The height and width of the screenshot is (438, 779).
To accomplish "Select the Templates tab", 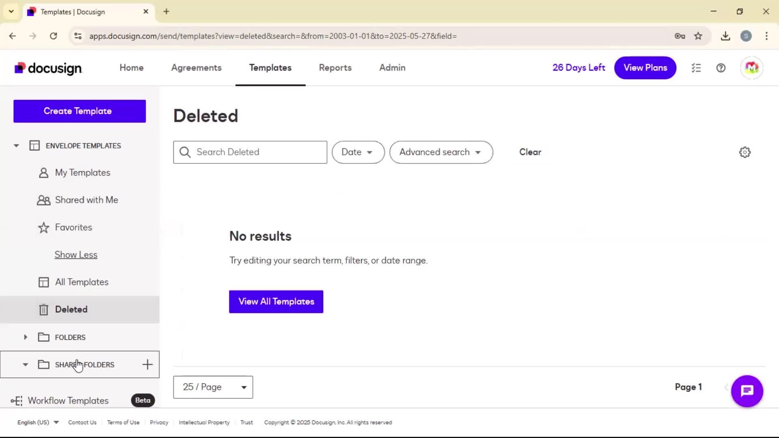I will (270, 68).
